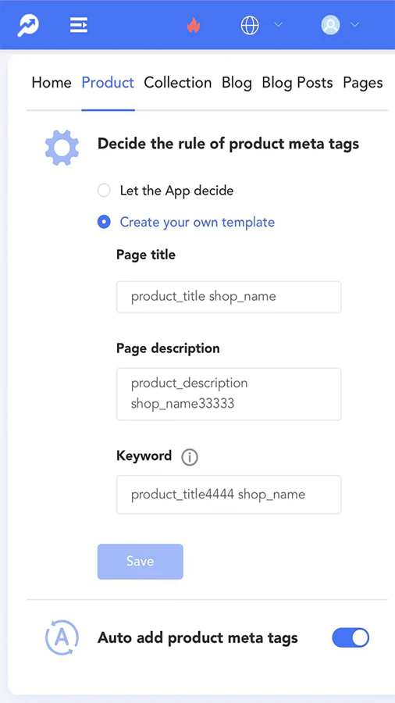Click the user avatar icon

[x=330, y=25]
